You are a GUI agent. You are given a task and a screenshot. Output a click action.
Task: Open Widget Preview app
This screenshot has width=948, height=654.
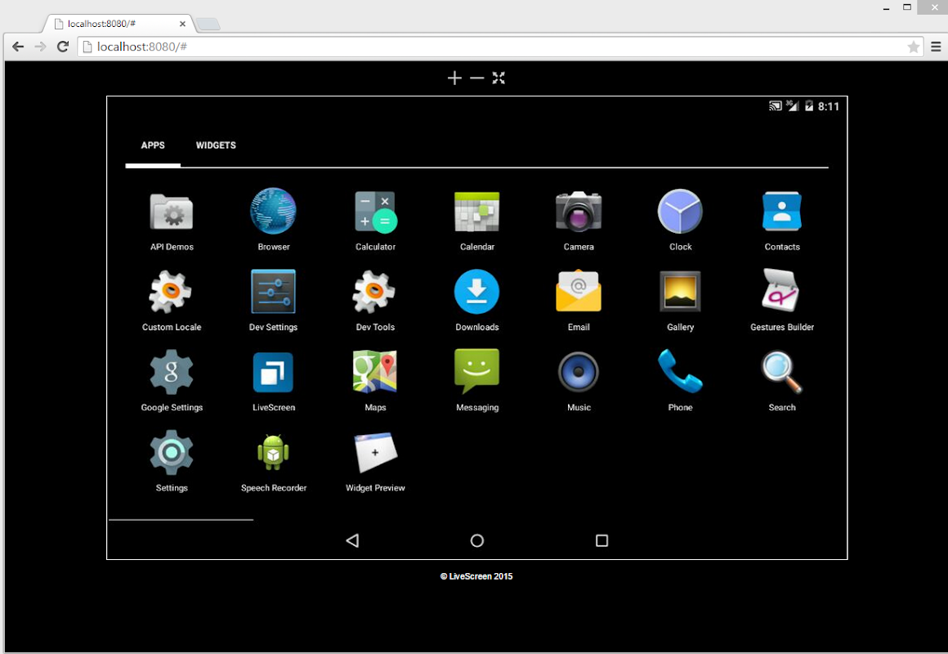point(375,453)
